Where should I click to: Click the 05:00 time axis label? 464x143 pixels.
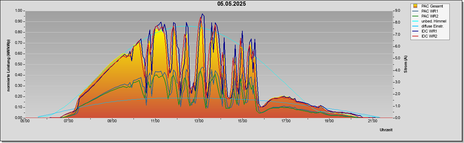(x=25, y=121)
